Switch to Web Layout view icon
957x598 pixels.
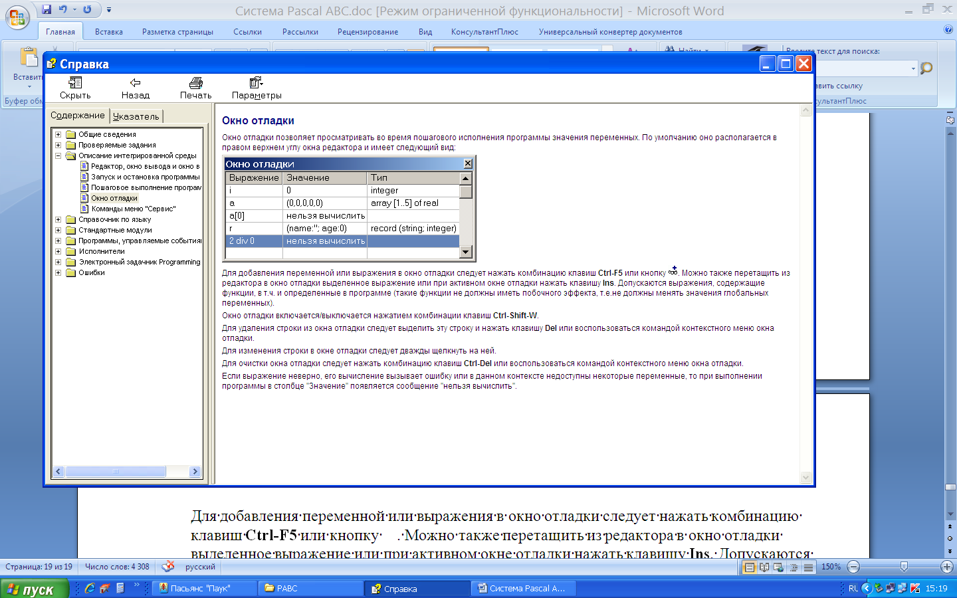(778, 567)
